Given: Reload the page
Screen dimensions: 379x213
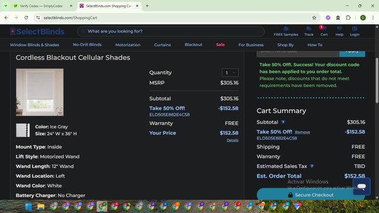Looking at the screenshot, I should click(x=26, y=18).
